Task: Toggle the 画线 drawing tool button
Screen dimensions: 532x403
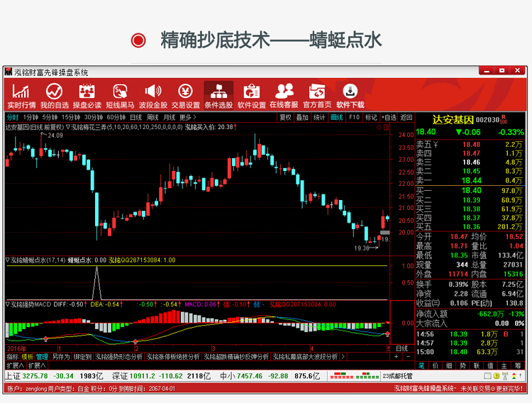Action: [336, 118]
